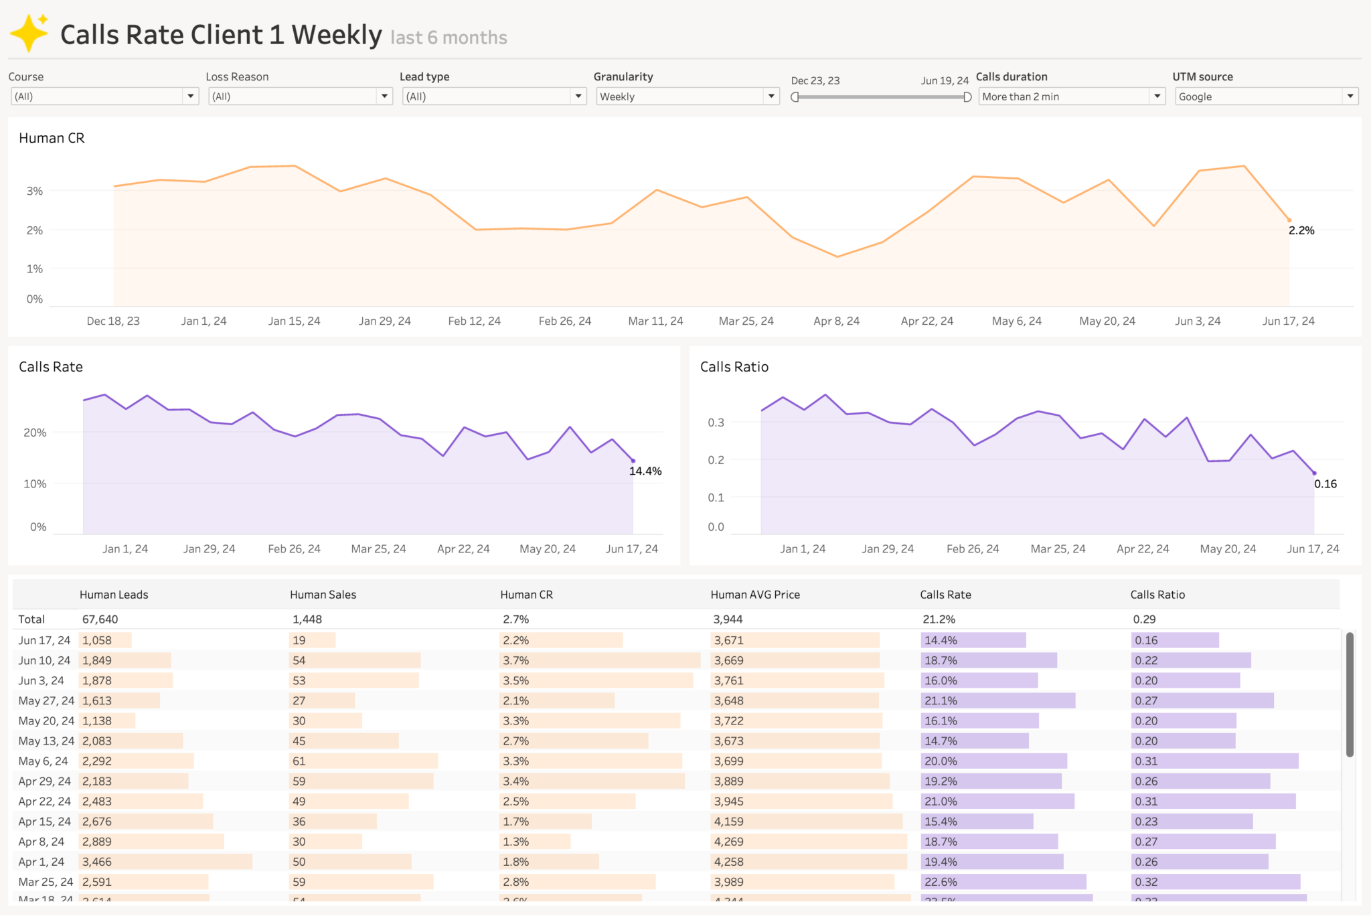The height and width of the screenshot is (916, 1371).
Task: Select the Human AVG Price column header
Action: [x=754, y=595]
